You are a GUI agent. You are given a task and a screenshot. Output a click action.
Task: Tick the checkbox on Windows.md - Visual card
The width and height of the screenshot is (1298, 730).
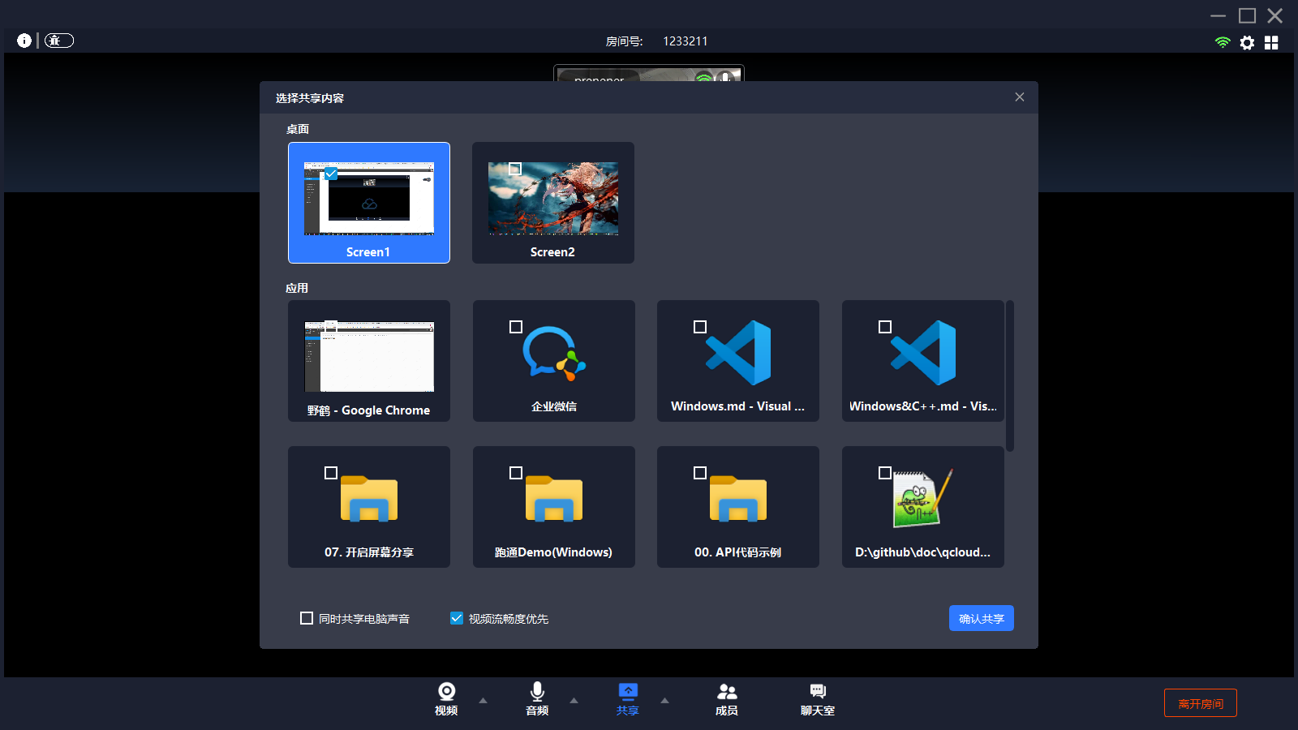click(700, 327)
